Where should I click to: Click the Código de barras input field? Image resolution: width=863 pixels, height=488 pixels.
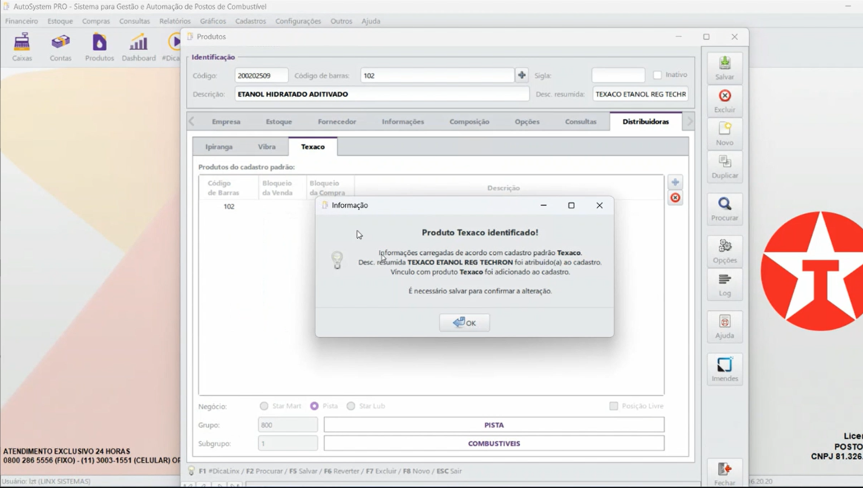pyautogui.click(x=437, y=75)
